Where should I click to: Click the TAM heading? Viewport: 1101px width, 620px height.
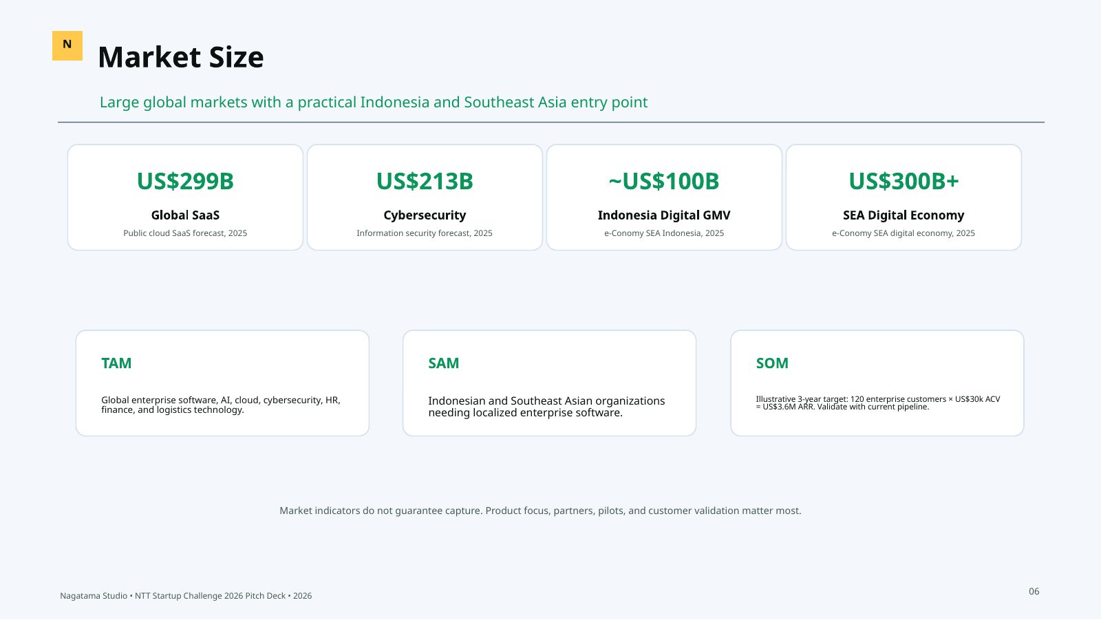pyautogui.click(x=116, y=363)
